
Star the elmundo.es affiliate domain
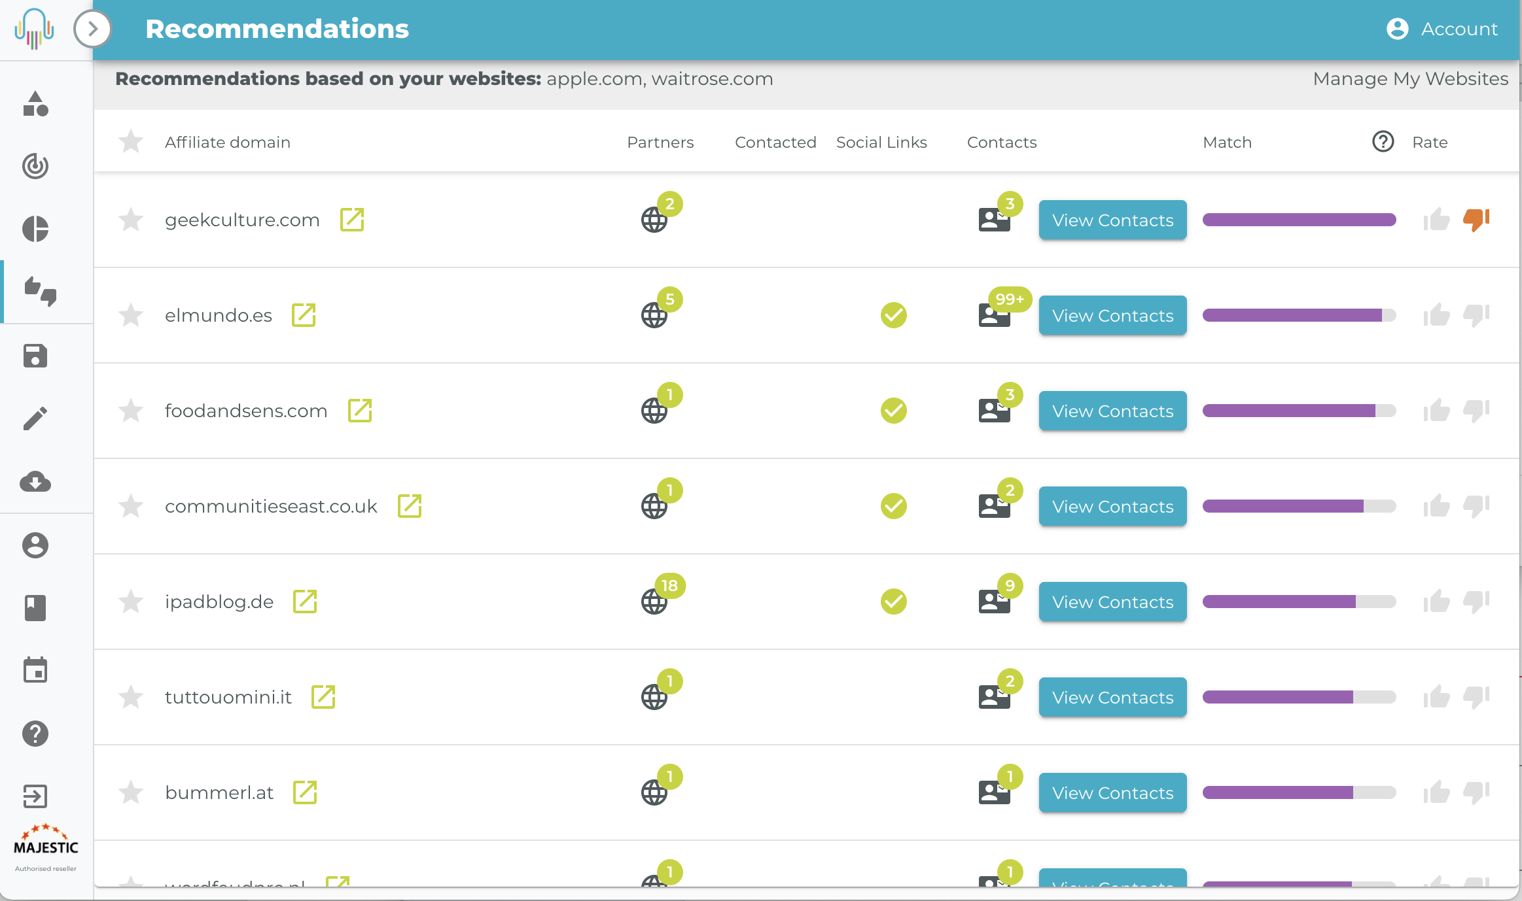(x=131, y=315)
